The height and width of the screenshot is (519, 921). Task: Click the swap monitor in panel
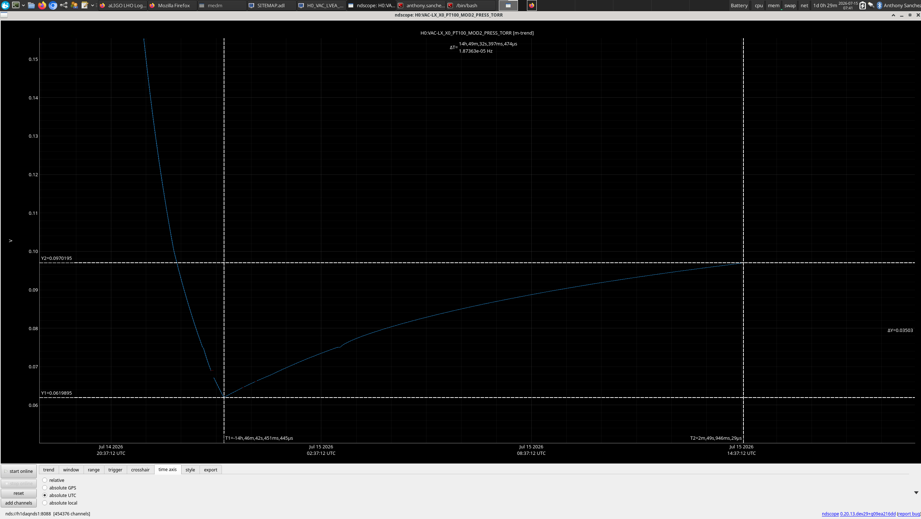tap(790, 5)
